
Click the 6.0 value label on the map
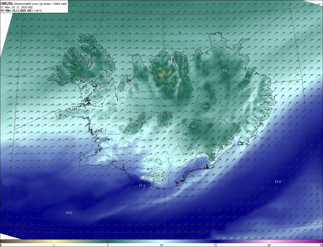[x=131, y=121]
